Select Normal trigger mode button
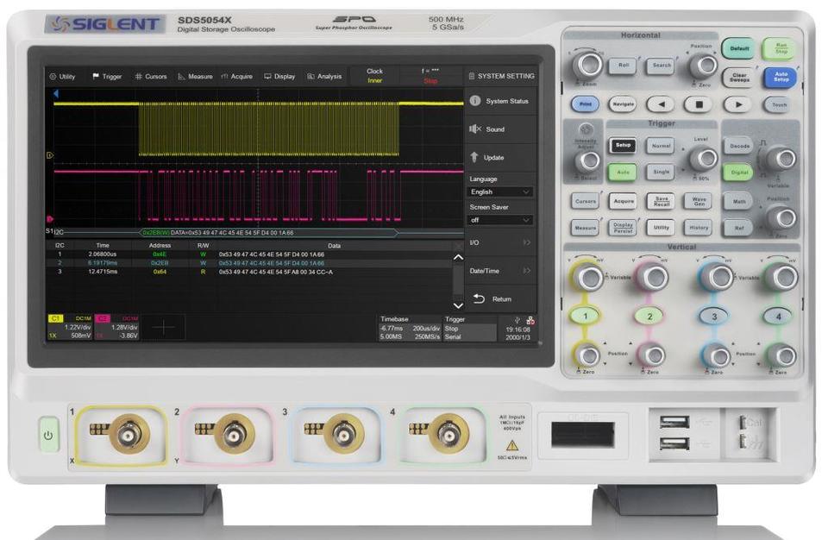Screen dimensions: 828x540 click(661, 145)
